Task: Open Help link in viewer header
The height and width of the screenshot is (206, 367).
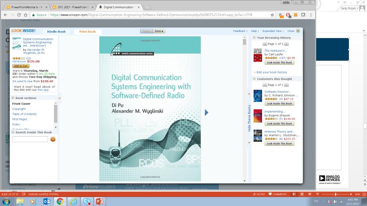Action: (254, 31)
